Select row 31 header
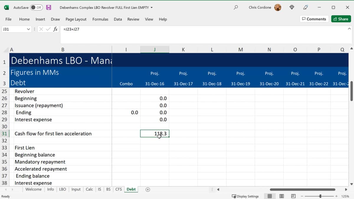Viewport: 354px width, 199px height. pos(5,134)
